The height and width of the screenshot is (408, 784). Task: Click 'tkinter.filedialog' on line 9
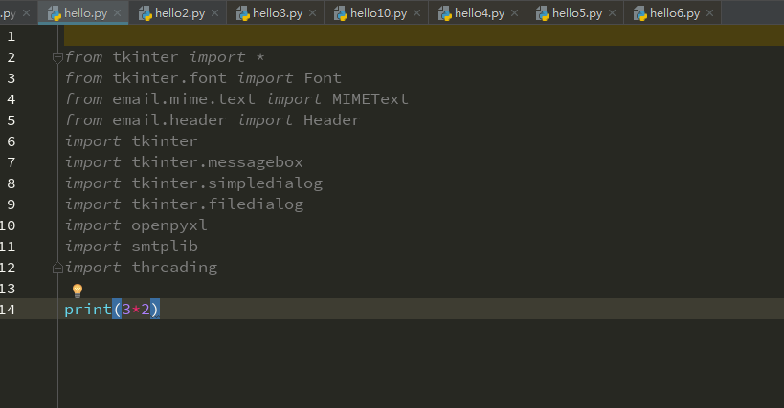(217, 204)
